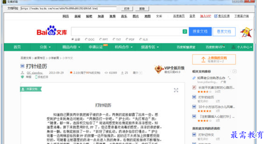Screen dimensions: 266x144
Task: Click the 共享文档 green ribbon badge
Action: coord(30,89)
